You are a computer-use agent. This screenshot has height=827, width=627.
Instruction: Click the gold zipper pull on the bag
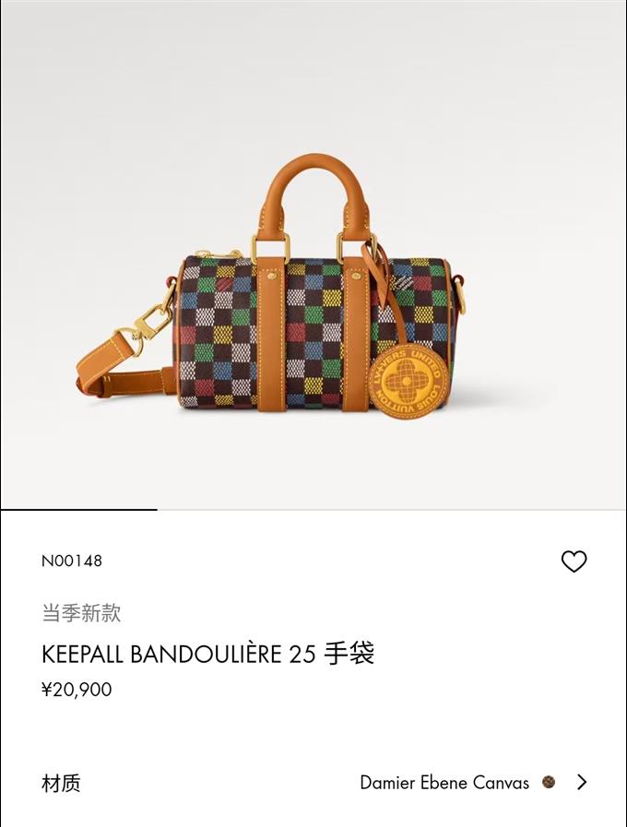(218, 254)
